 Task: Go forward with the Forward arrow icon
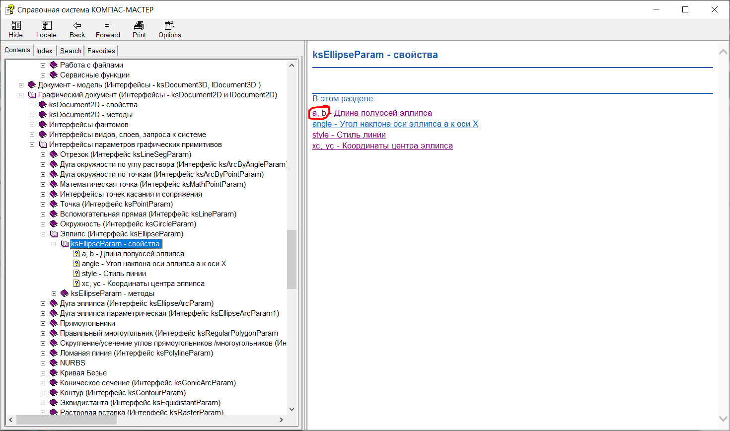coord(108,25)
